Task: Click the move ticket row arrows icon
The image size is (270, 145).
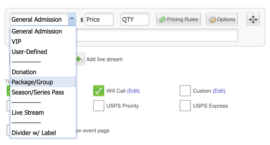Action: pos(253,19)
